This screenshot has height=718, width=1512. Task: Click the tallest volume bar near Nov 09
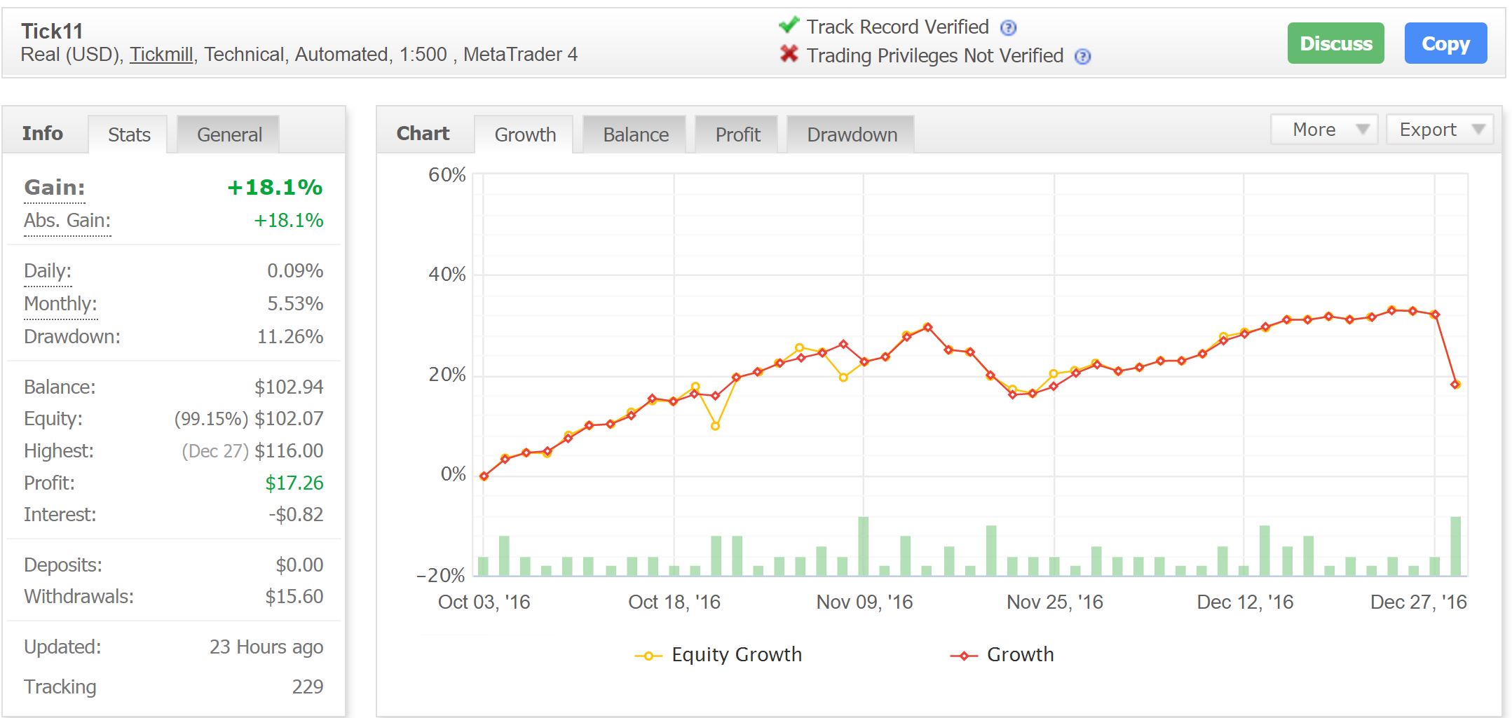click(x=863, y=546)
